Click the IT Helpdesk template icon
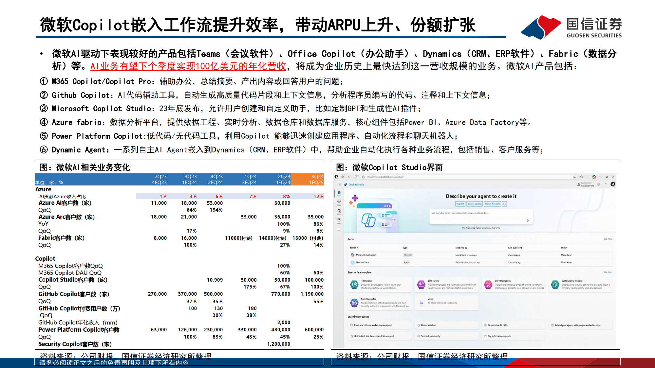 [x=354, y=285]
